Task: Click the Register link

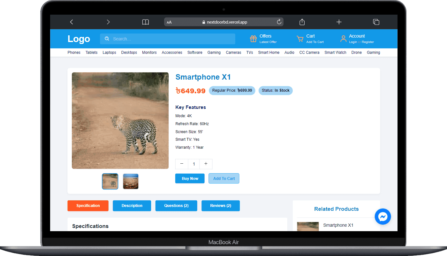Action: pos(368,42)
